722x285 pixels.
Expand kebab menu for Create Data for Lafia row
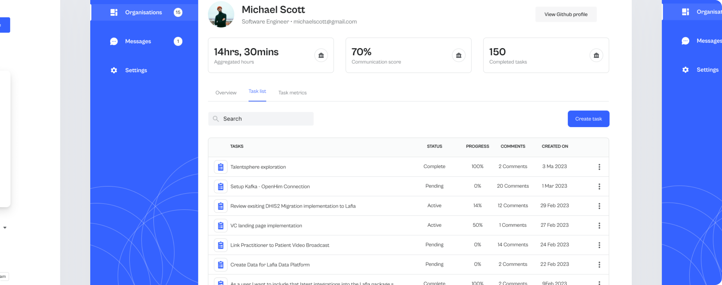tap(599, 265)
